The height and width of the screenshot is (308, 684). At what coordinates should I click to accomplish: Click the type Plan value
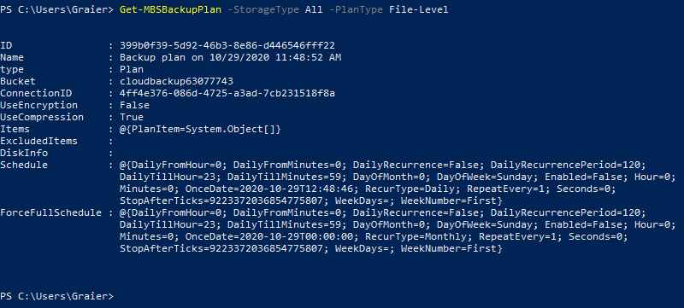click(132, 70)
